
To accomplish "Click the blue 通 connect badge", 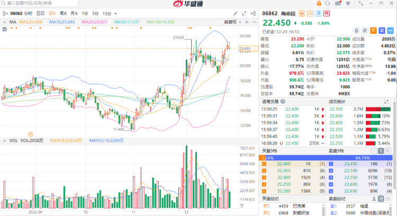I will (318, 13).
